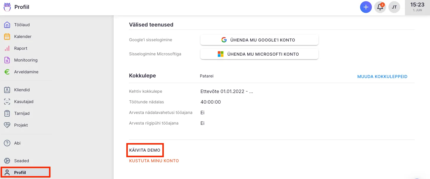Open notifications bell with 4 badge
Screen dimensions: 430x179
pyautogui.click(x=380, y=7)
